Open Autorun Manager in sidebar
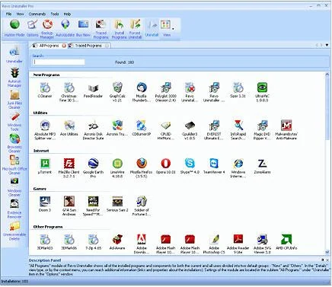 (14, 77)
